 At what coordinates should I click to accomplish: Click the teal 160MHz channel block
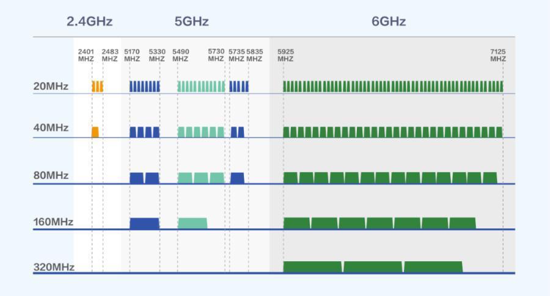(193, 223)
